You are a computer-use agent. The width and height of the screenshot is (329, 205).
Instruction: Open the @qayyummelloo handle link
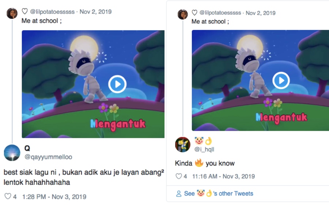[48, 157]
